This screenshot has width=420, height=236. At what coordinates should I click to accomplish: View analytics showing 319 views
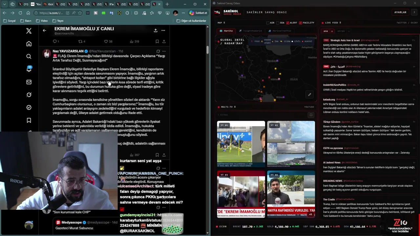click(135, 41)
